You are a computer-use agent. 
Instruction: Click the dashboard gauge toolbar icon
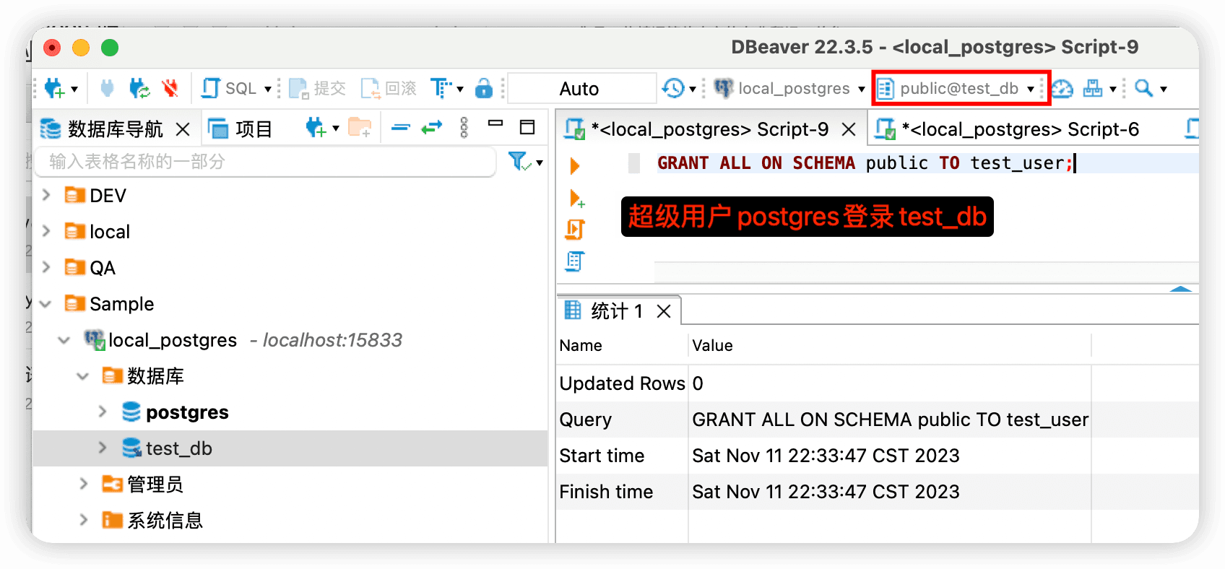1062,88
